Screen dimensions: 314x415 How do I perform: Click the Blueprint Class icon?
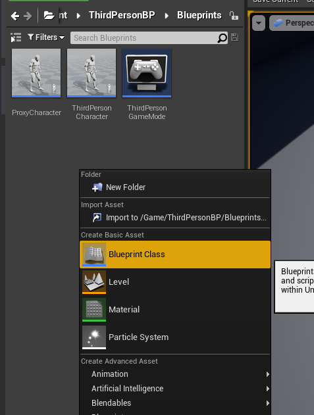click(x=94, y=255)
